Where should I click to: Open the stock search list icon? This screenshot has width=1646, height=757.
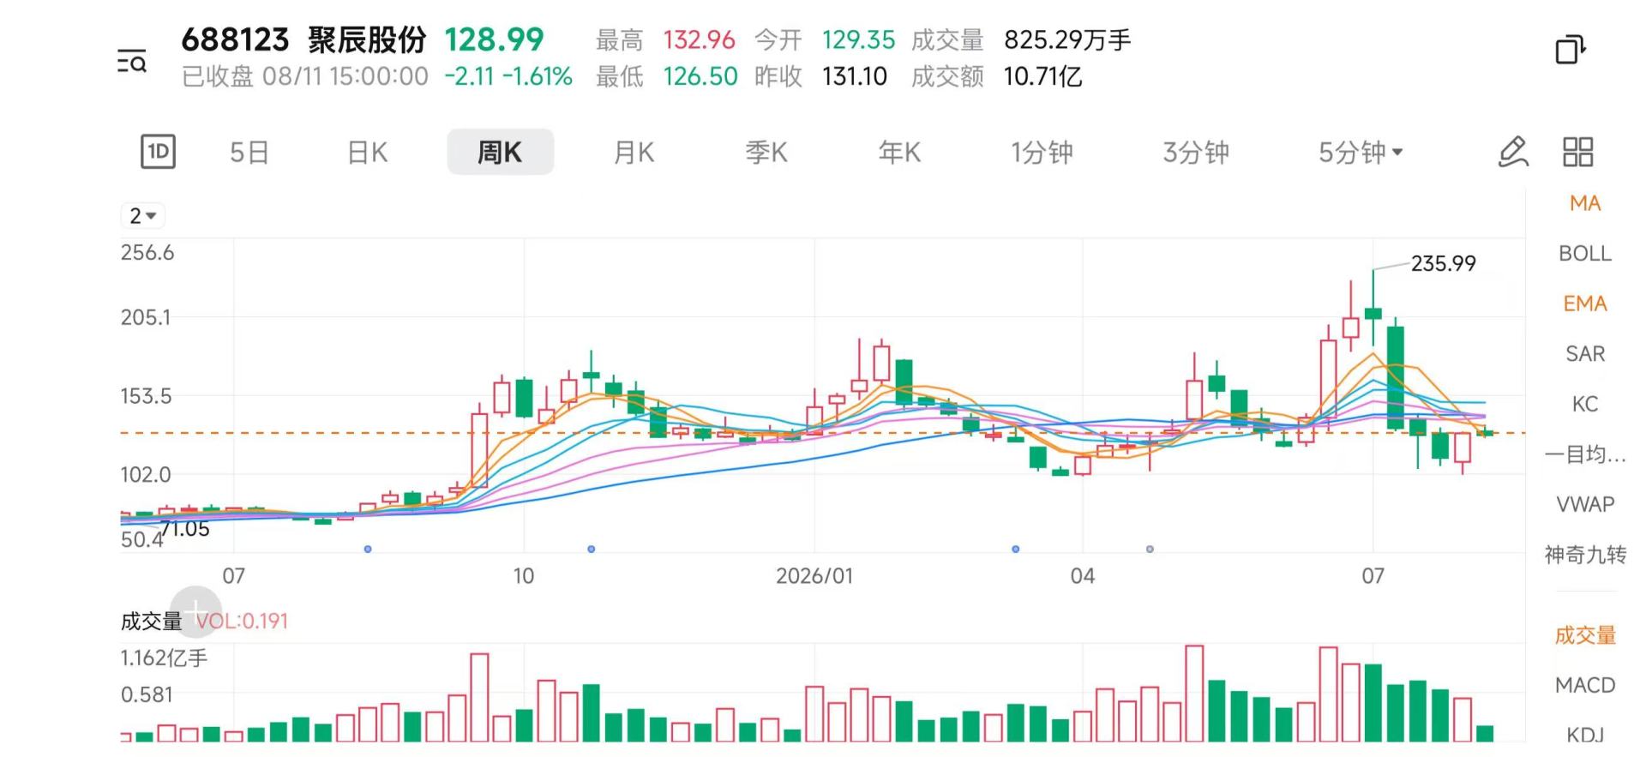click(x=132, y=62)
